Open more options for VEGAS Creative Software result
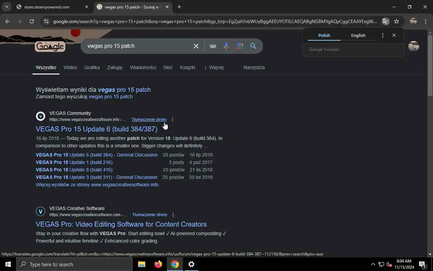433x271 pixels. (173, 215)
